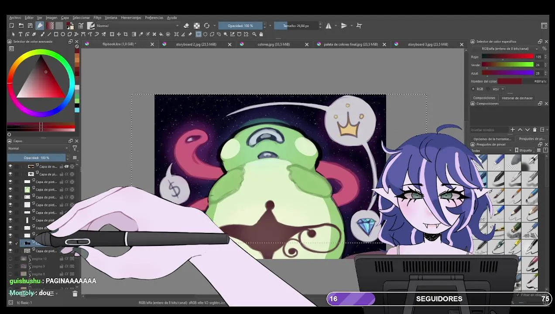The width and height of the screenshot is (555, 314).
Task: Click the Insertar nombre input field
Action: 490,130
